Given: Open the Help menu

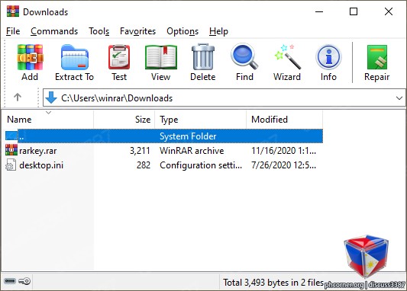Looking at the screenshot, I should (x=218, y=31).
